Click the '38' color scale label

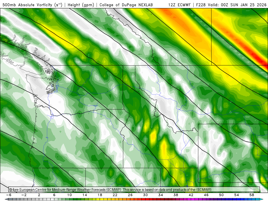pyautogui.click(x=176, y=195)
